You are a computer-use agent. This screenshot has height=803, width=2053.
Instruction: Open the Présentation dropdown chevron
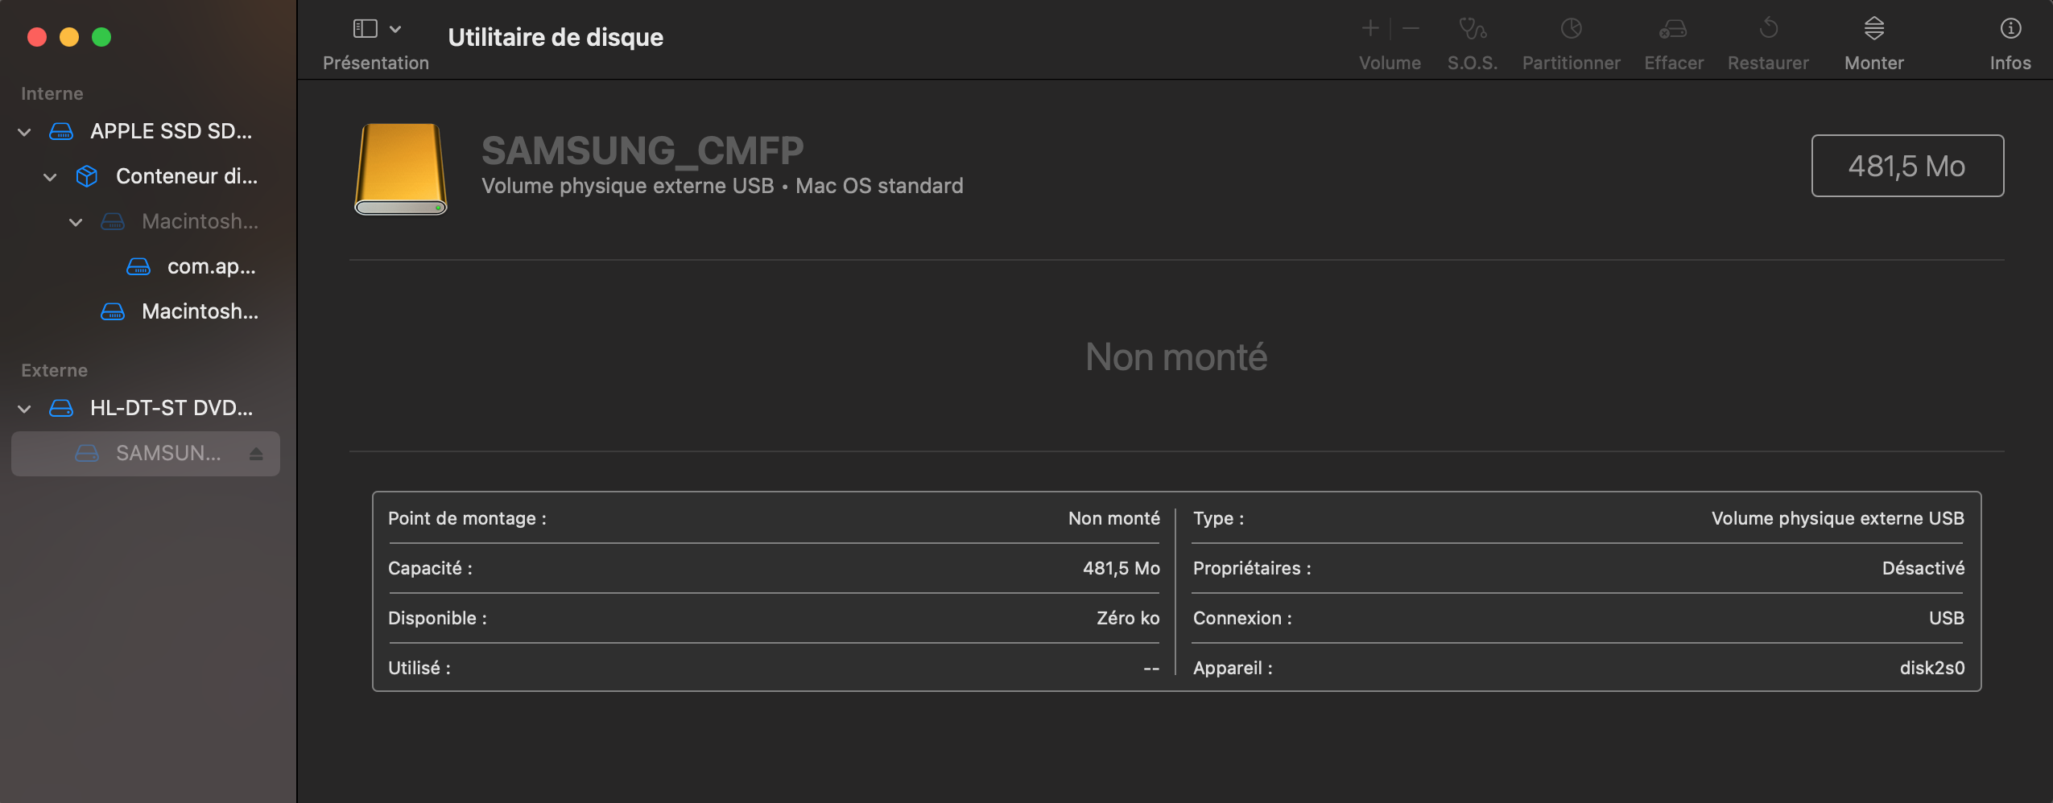click(395, 29)
